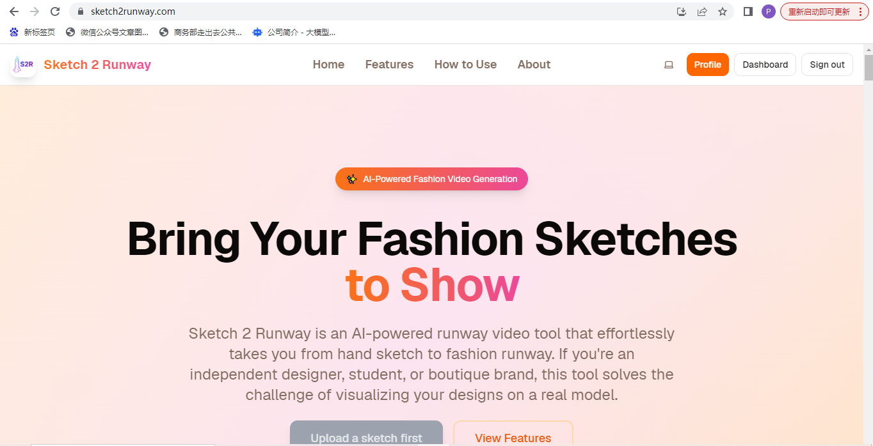Image resolution: width=873 pixels, height=446 pixels.
Task: Sign out of Sketch 2 Runway
Action: [x=827, y=65]
